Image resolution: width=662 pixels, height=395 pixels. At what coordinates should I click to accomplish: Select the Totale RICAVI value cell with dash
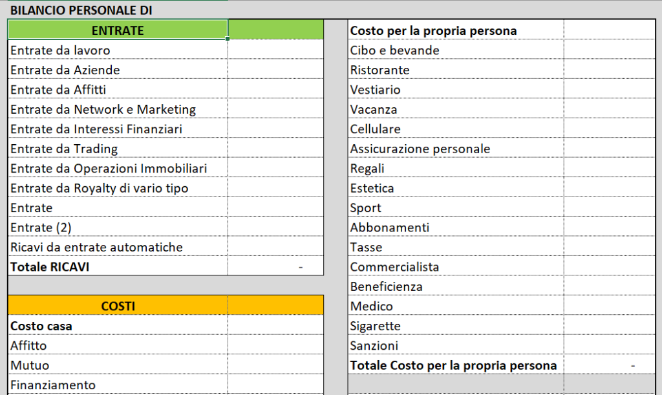tap(275, 266)
